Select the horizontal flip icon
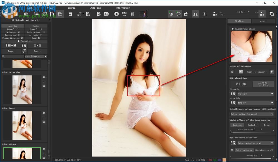The width and height of the screenshot is (278, 162). 195,14
